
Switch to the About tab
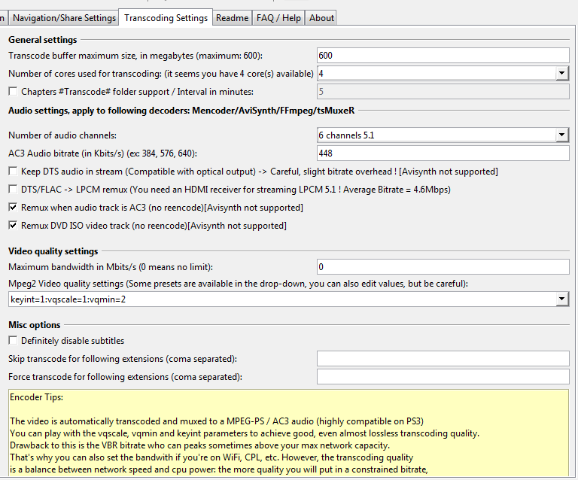click(321, 18)
